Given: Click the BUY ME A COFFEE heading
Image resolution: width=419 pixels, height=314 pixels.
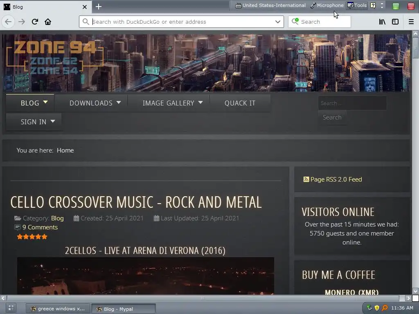Looking at the screenshot, I should click(x=338, y=275).
